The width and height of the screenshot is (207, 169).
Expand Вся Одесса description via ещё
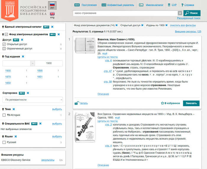117,118
